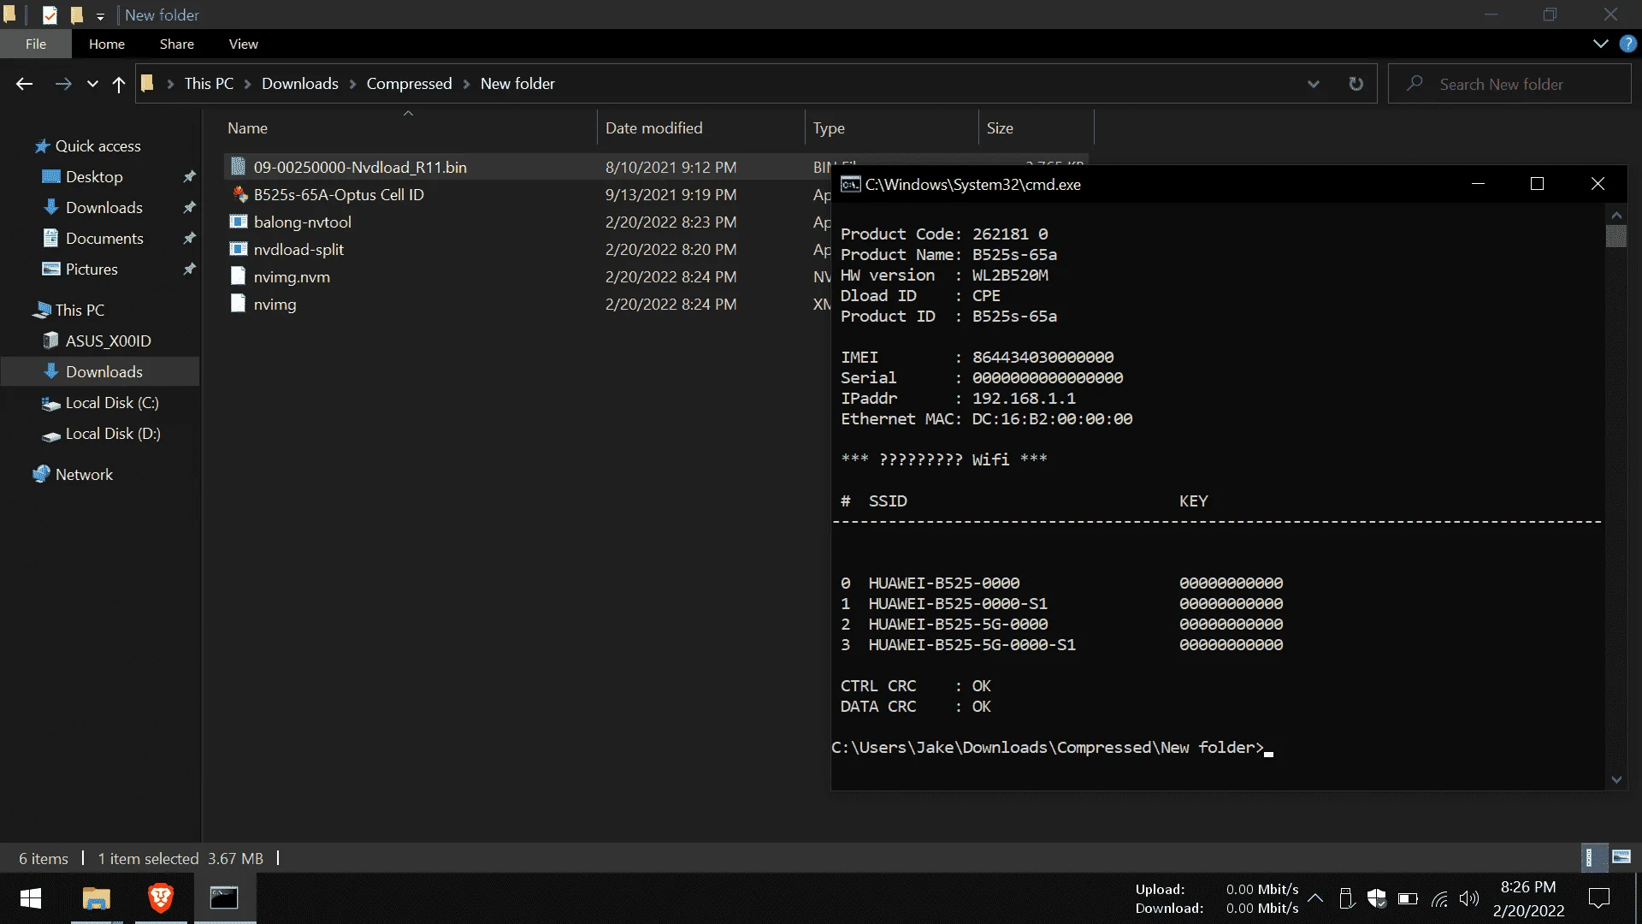Open Documents in the navigation pane
Image resolution: width=1642 pixels, height=924 pixels.
104,239
